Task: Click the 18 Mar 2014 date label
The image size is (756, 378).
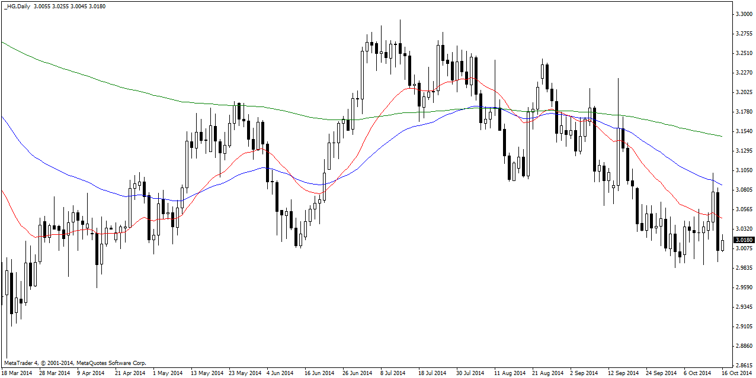Action: tap(17, 373)
